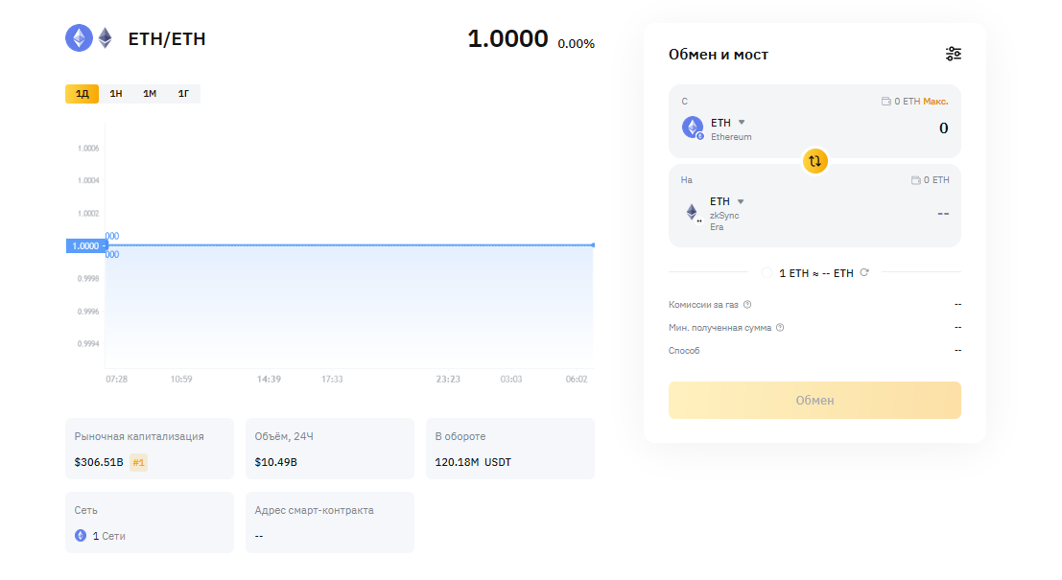This screenshot has height=580, width=1062.
Task: Click the Макс. max amount link
Action: tap(935, 102)
